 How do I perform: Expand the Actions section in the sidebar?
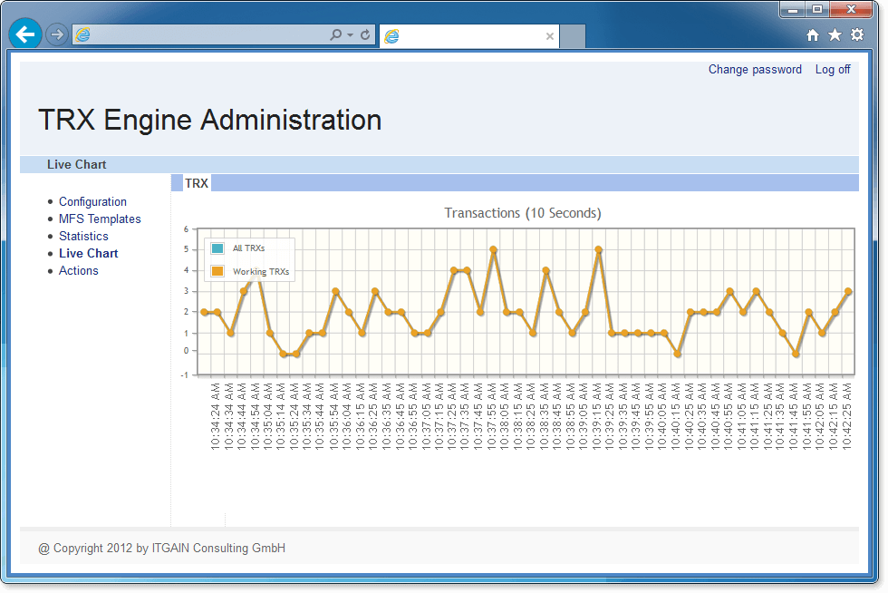click(78, 270)
